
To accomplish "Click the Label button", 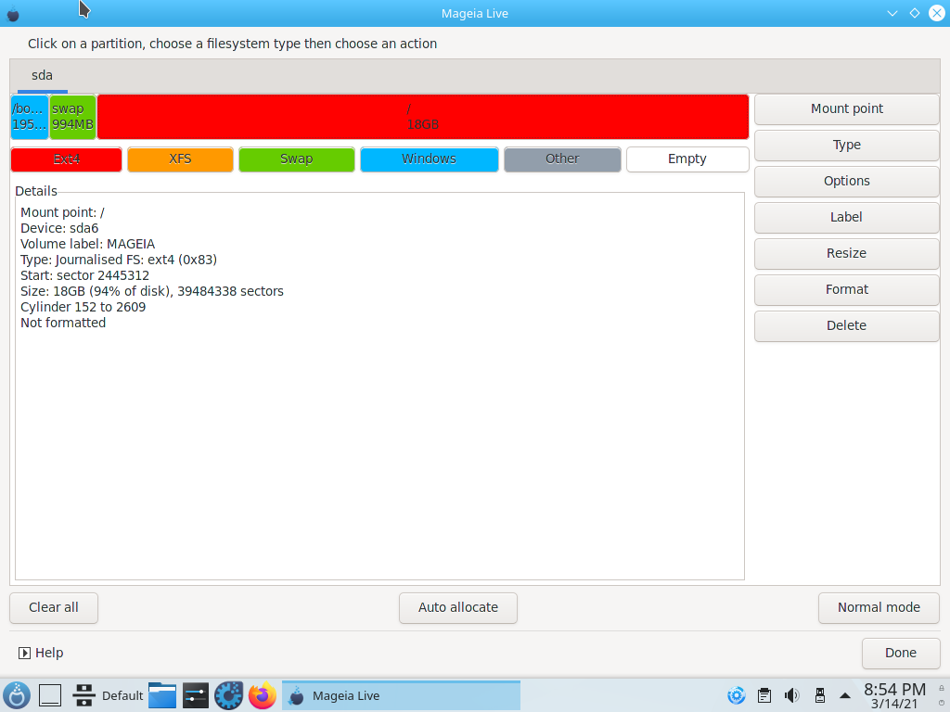I will pos(846,217).
